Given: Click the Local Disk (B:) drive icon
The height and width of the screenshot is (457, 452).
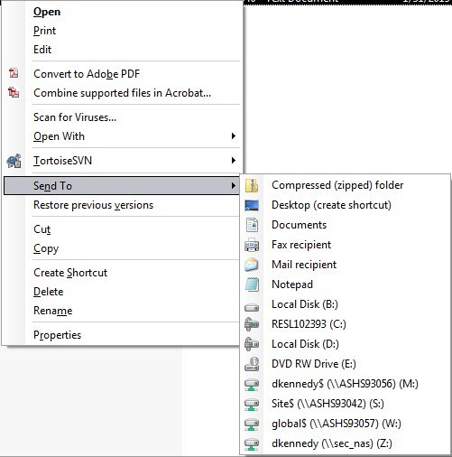Looking at the screenshot, I should [x=252, y=308].
